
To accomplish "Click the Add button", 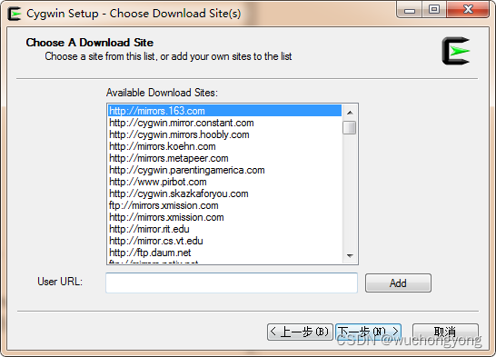I will click(398, 283).
